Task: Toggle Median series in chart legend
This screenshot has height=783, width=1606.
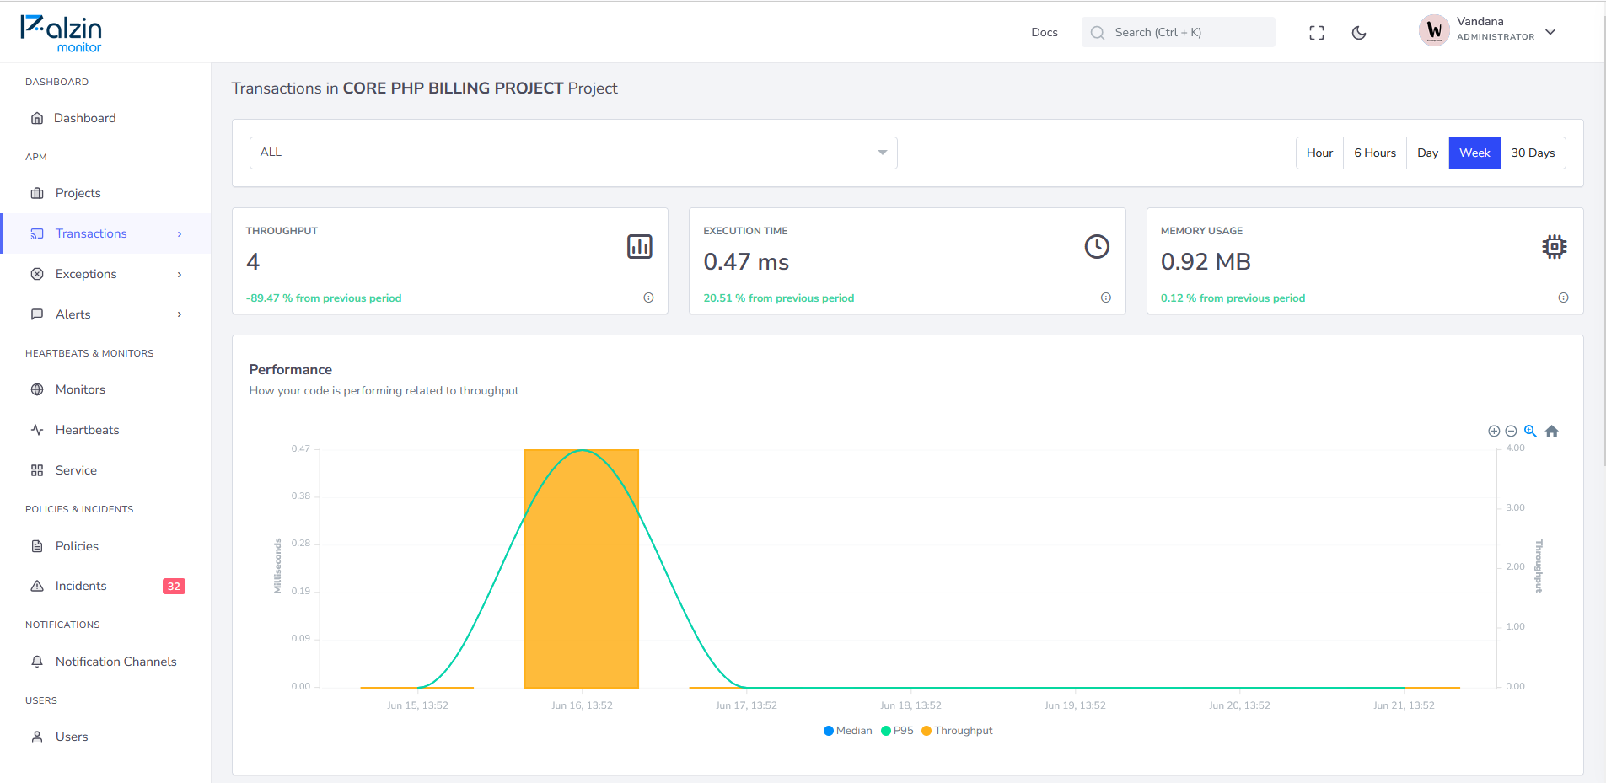Action: tap(847, 731)
